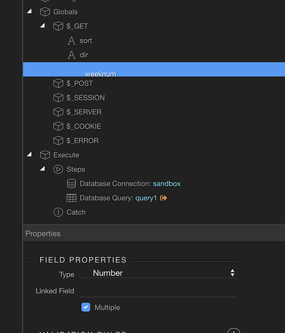Collapse the Globals tree node
The height and width of the screenshot is (333, 285).
click(29, 11)
